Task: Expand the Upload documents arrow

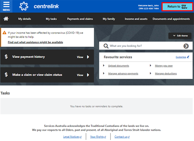Action: [x=104, y=66]
